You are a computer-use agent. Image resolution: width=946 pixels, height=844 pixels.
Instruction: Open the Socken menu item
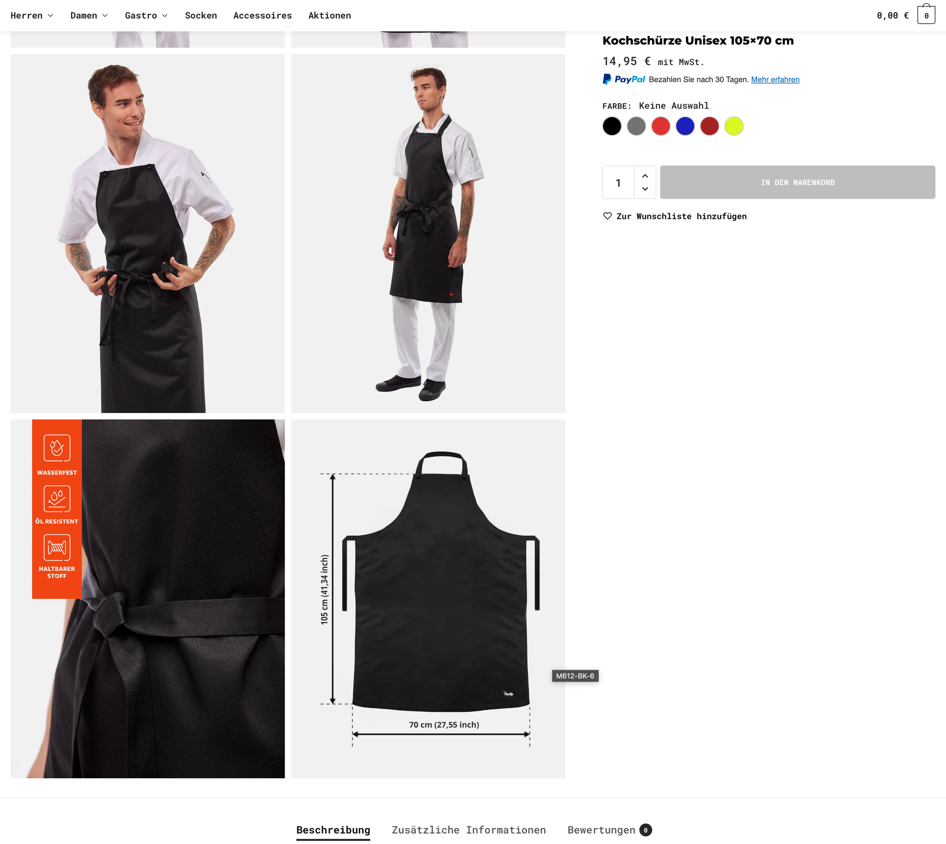tap(201, 15)
